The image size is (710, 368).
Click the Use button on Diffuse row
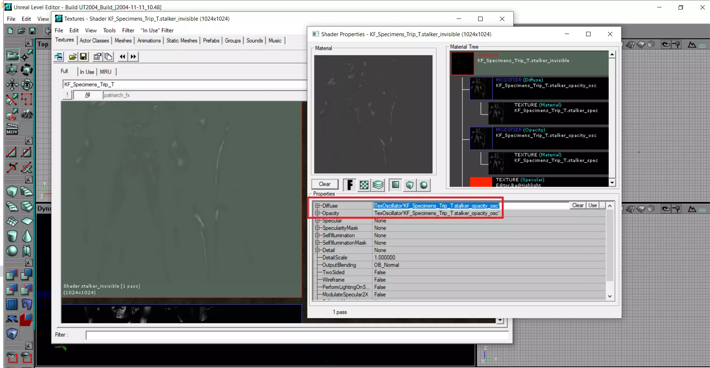[x=592, y=205]
